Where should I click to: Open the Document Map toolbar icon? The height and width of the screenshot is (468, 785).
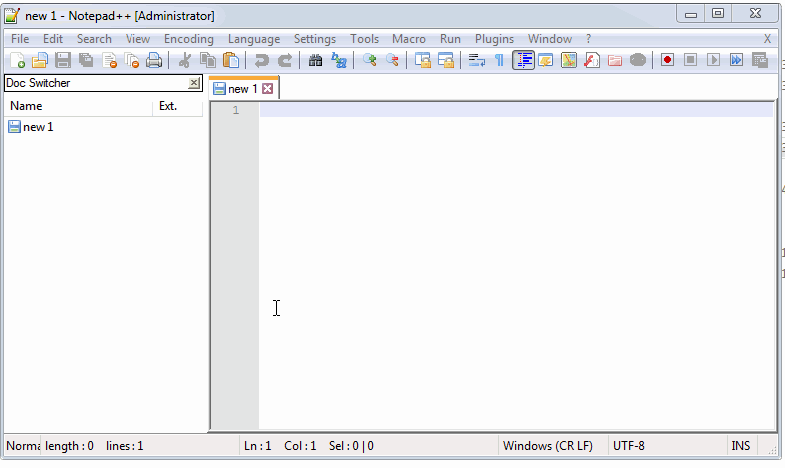click(569, 60)
